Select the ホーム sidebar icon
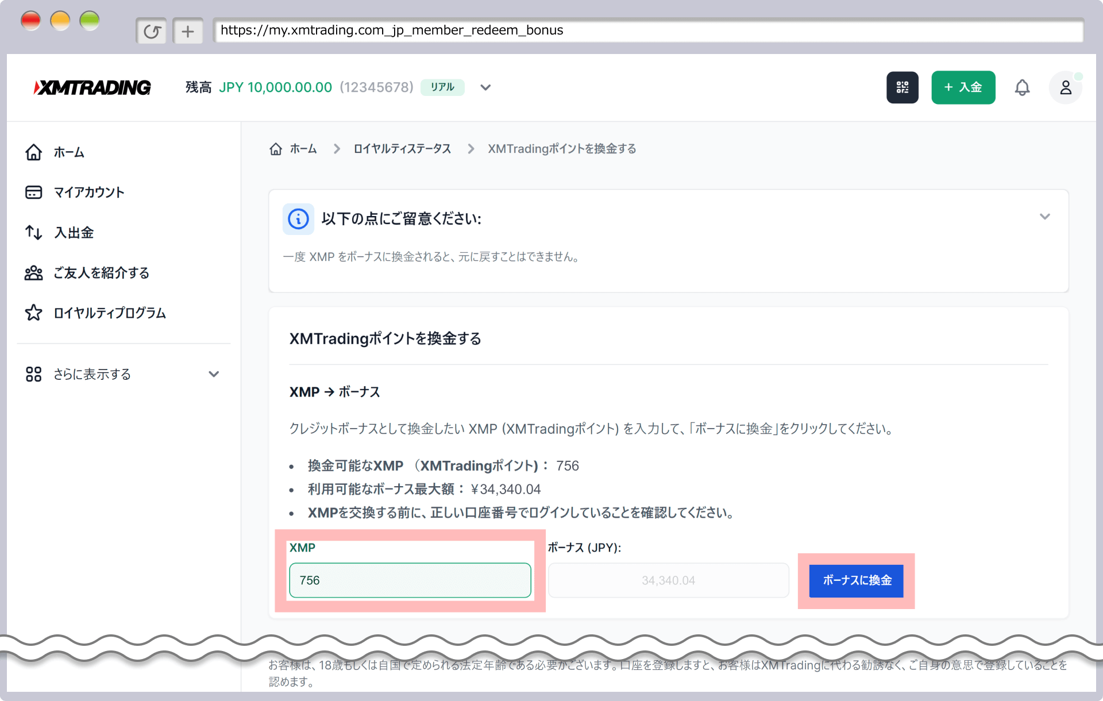The image size is (1103, 701). coord(33,152)
